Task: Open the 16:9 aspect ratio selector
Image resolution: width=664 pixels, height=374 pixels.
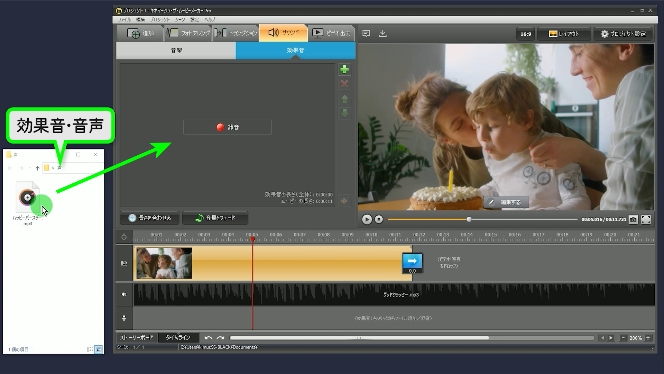Action: [525, 34]
